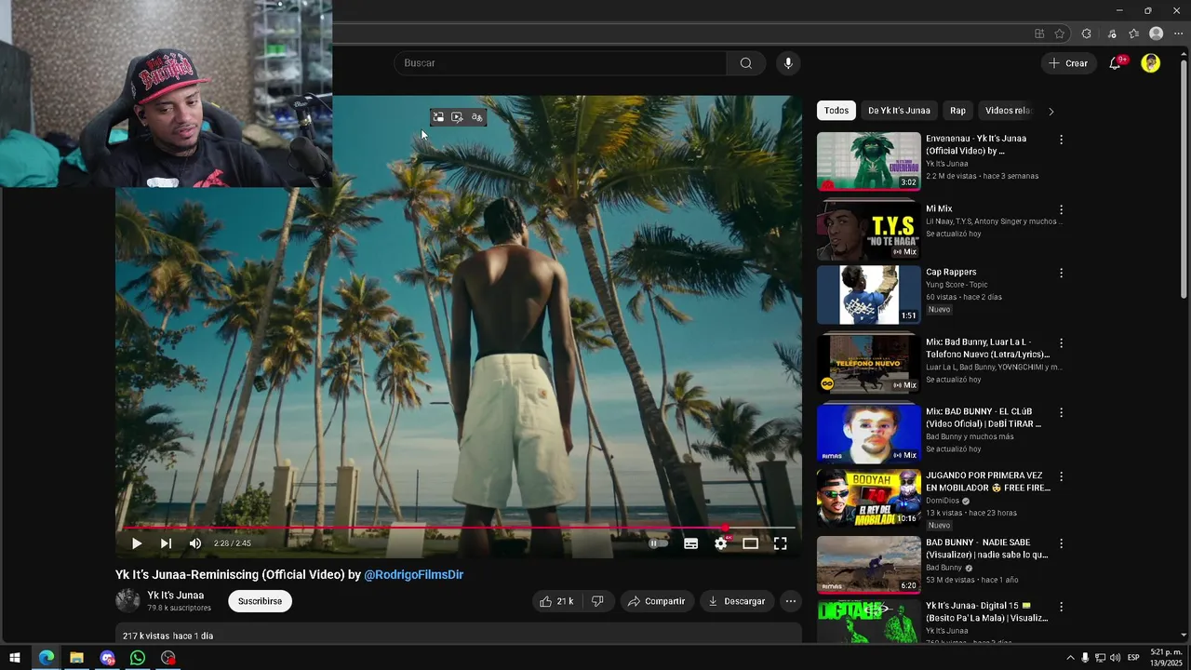Screen dimensions: 1191x670
Task: Click the Compartir button
Action: click(656, 601)
